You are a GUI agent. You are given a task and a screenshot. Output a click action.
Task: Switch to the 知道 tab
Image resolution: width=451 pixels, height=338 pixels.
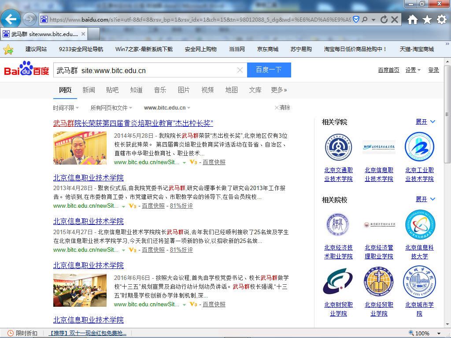click(x=136, y=90)
